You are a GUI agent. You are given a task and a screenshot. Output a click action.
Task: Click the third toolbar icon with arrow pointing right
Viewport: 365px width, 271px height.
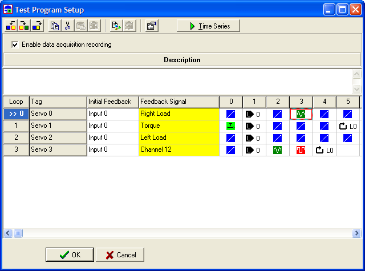click(x=37, y=26)
